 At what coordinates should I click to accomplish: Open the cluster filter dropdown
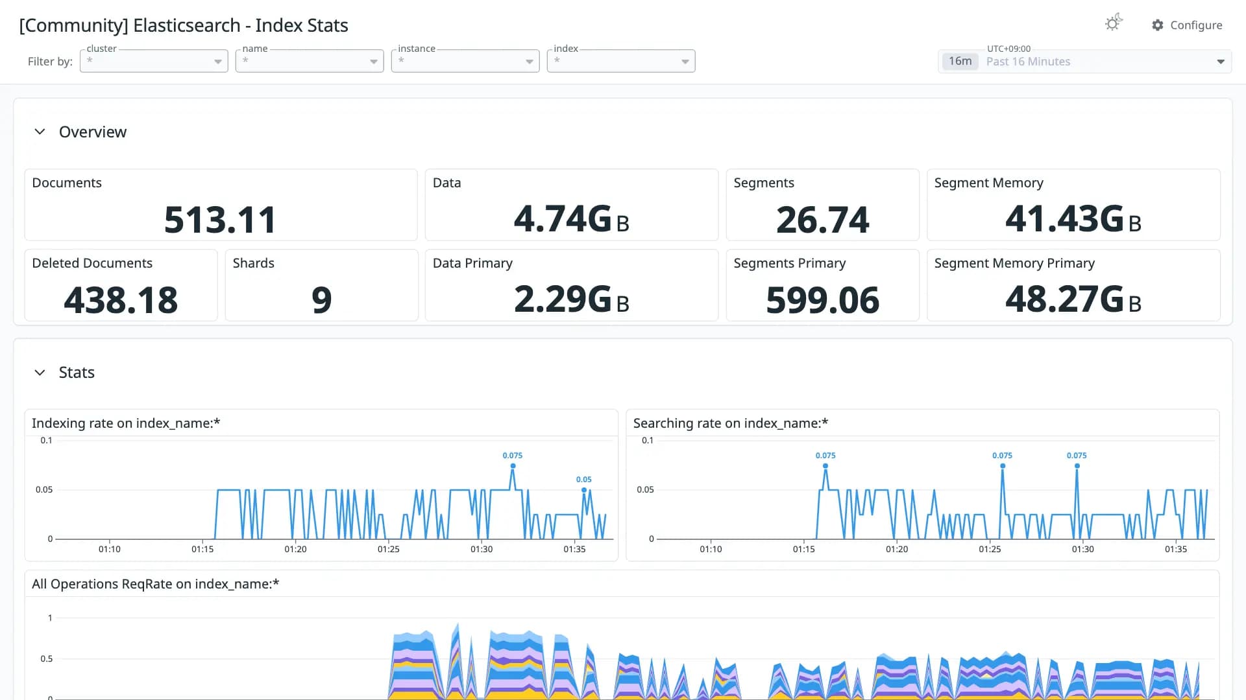[x=154, y=61]
